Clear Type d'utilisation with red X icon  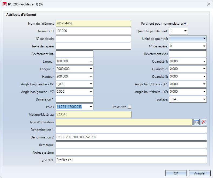pos(204,122)
